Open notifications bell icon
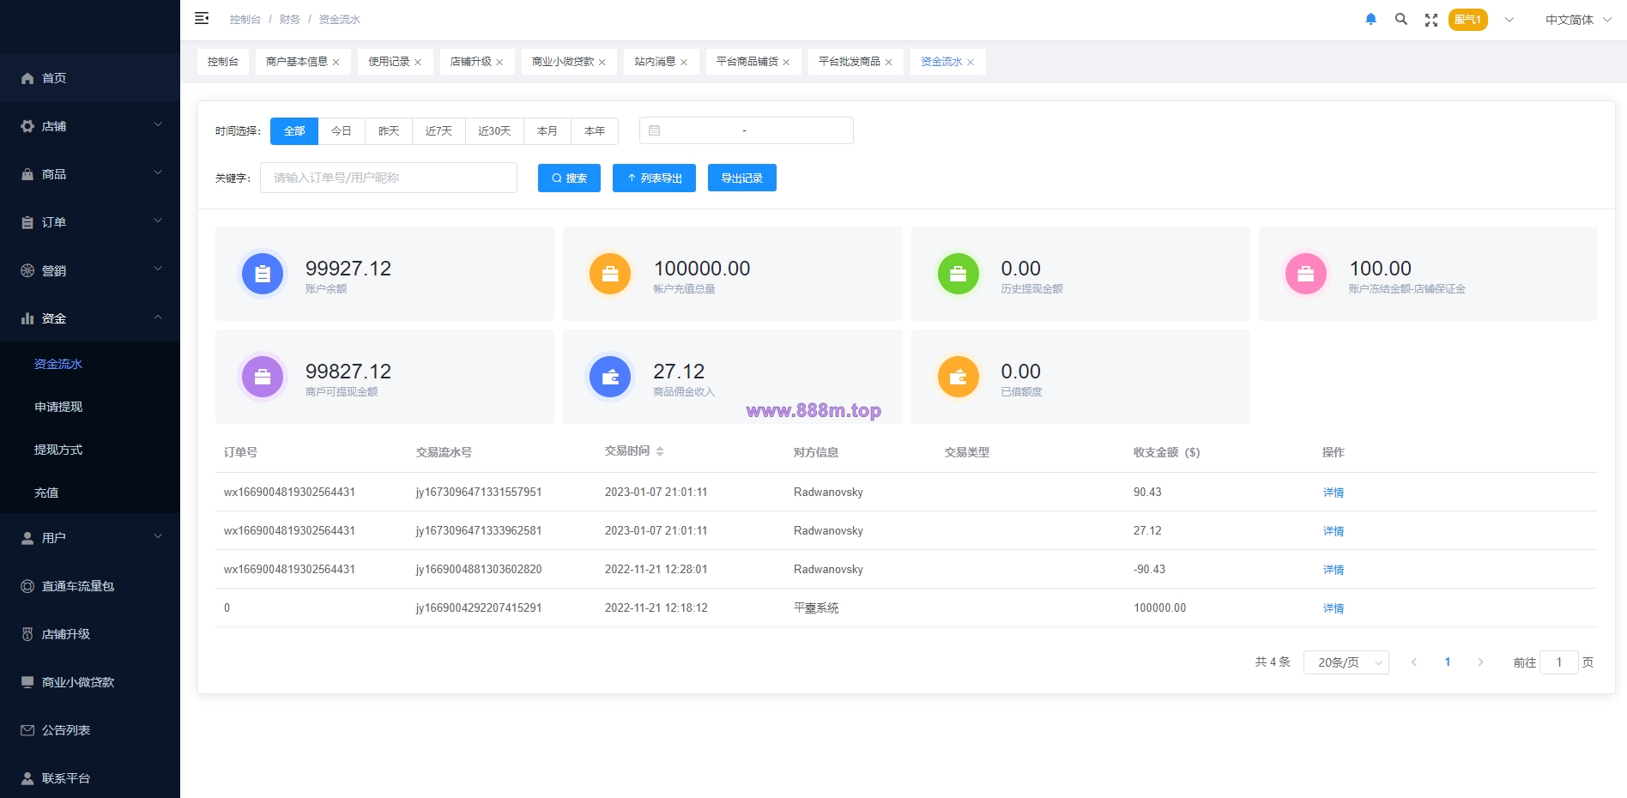1627x798 pixels. click(1370, 19)
